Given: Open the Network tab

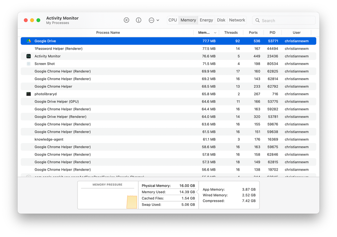Looking at the screenshot, I should (237, 20).
